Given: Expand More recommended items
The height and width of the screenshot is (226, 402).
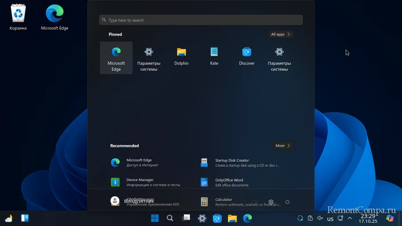Looking at the screenshot, I should [283, 146].
